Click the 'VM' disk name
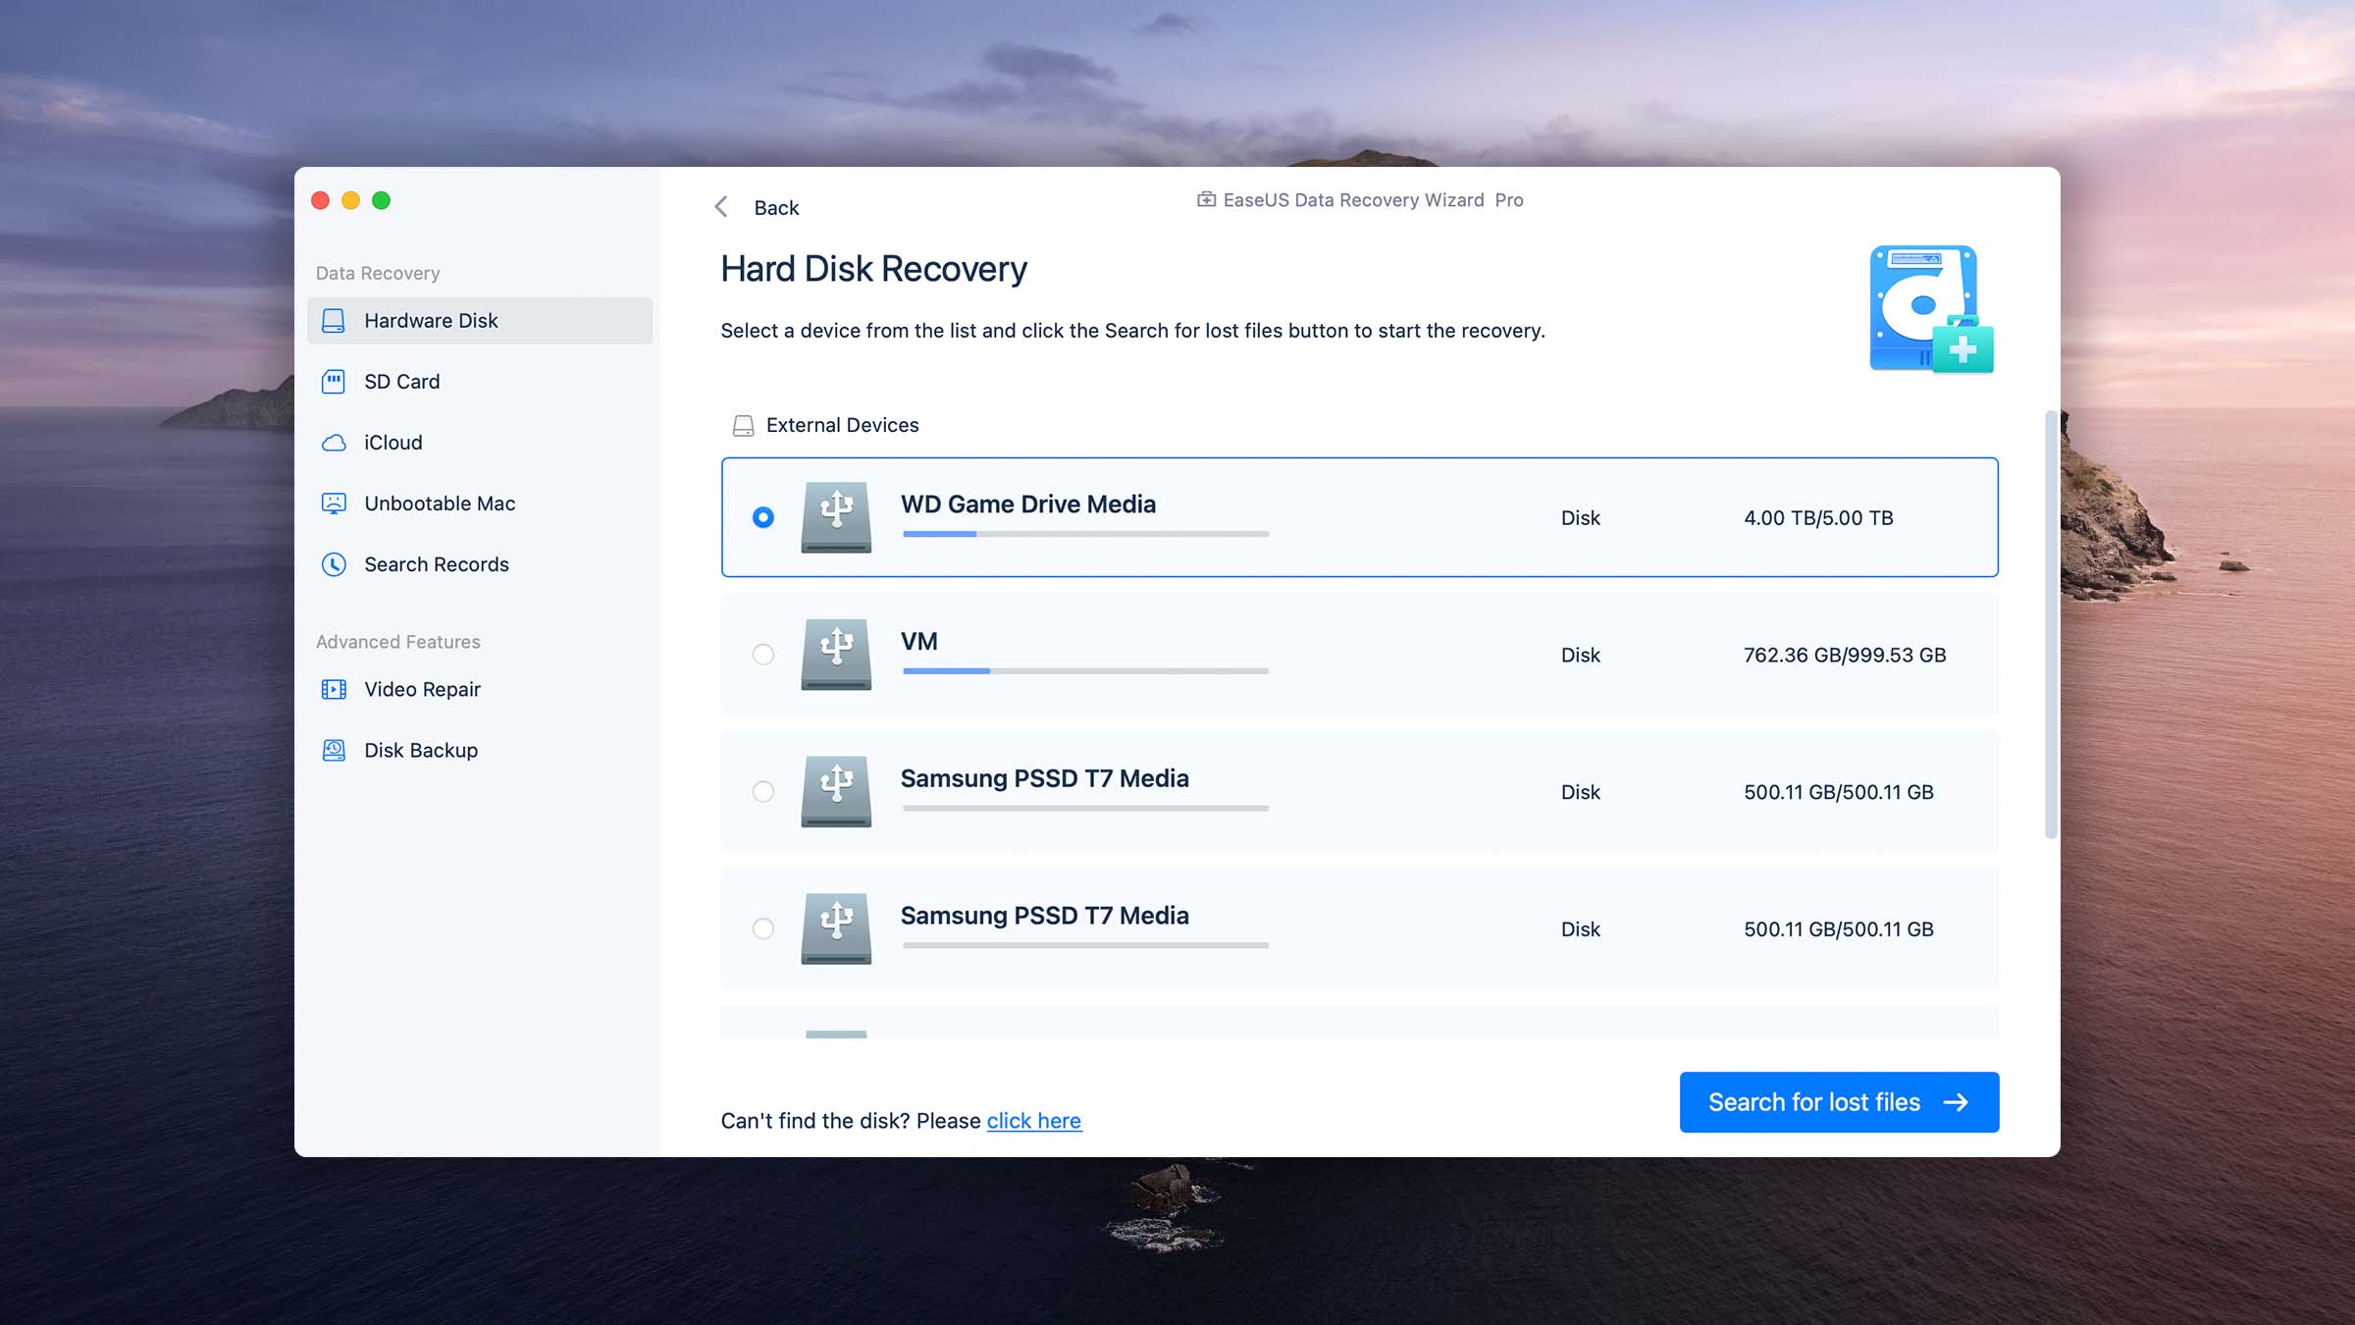The image size is (2355, 1325). (919, 641)
